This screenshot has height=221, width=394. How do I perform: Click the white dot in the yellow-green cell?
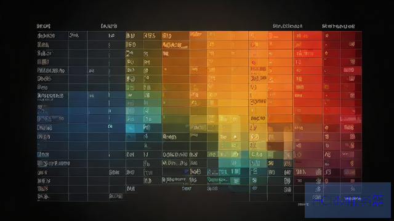(x=235, y=137)
